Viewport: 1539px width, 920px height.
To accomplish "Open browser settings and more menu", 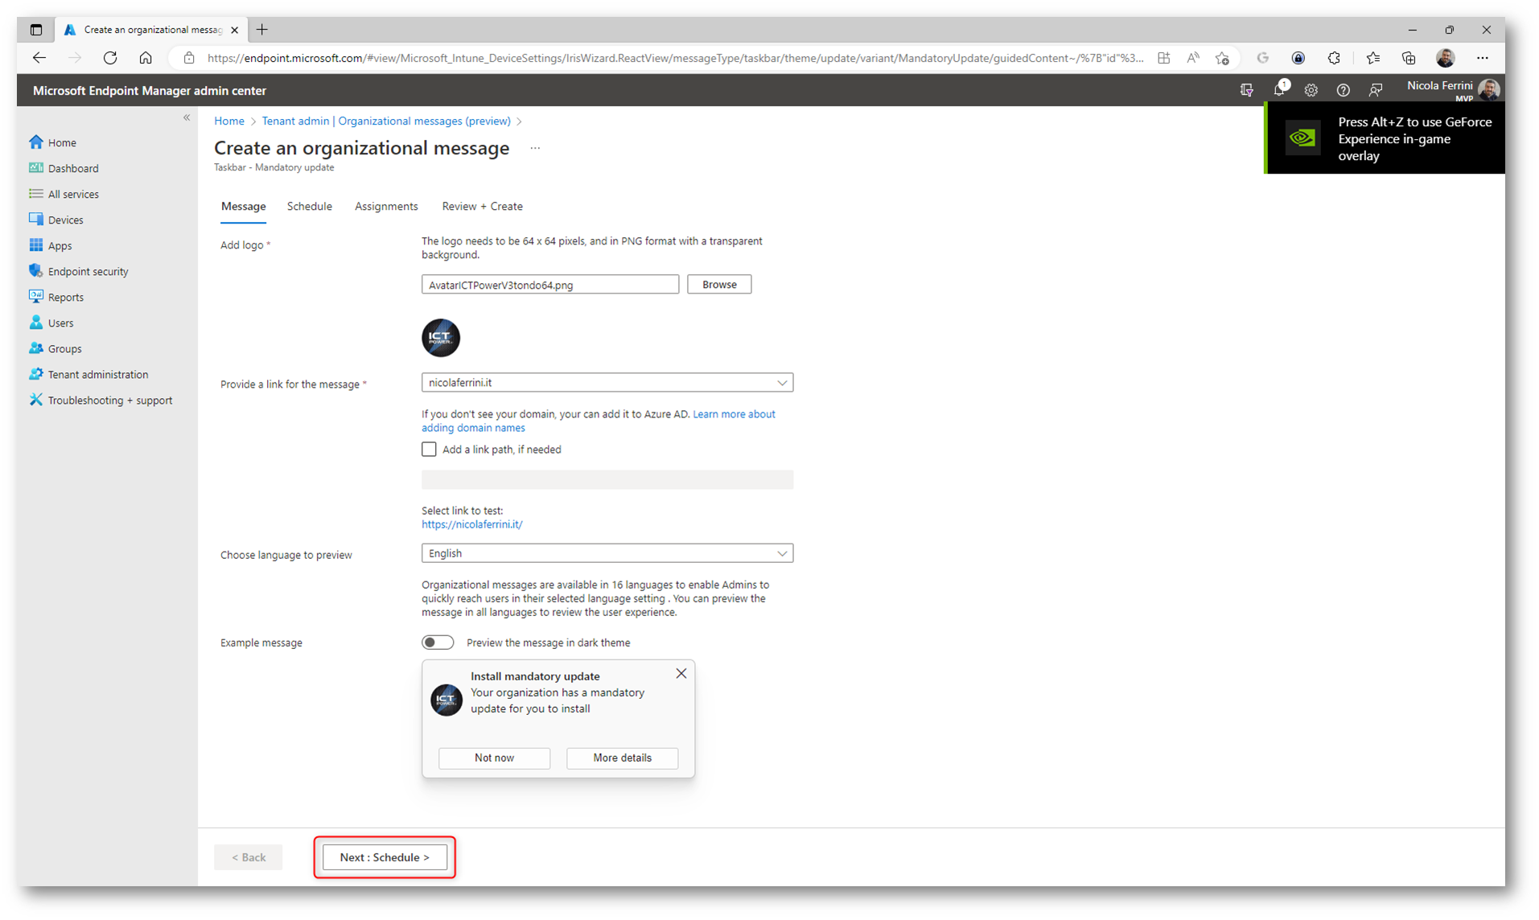I will [1483, 58].
